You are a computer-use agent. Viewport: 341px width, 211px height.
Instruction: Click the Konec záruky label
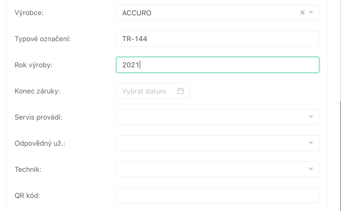click(38, 91)
